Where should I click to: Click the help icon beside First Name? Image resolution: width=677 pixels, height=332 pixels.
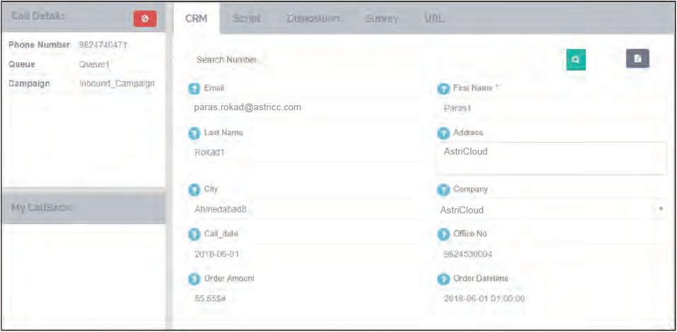(x=444, y=89)
